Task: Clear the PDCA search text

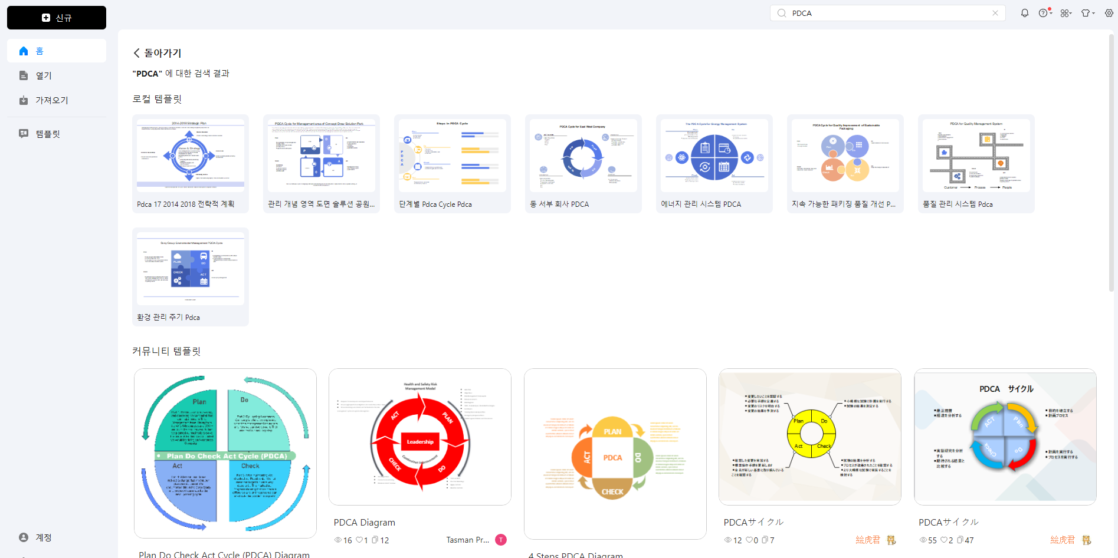Action: [x=995, y=13]
